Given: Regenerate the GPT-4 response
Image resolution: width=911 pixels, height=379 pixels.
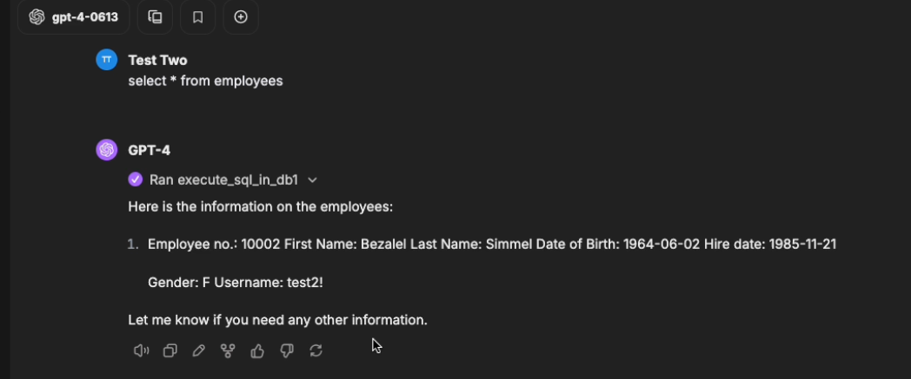Looking at the screenshot, I should [x=316, y=350].
